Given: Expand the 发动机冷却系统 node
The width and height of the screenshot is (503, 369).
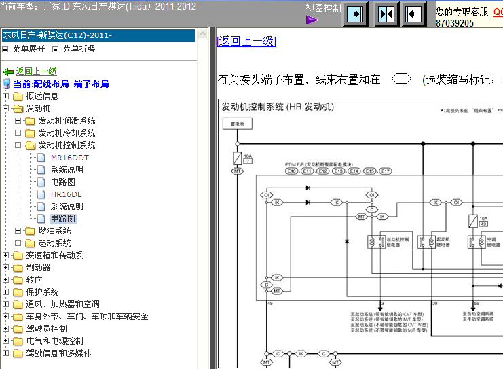Looking at the screenshot, I should pos(18,133).
